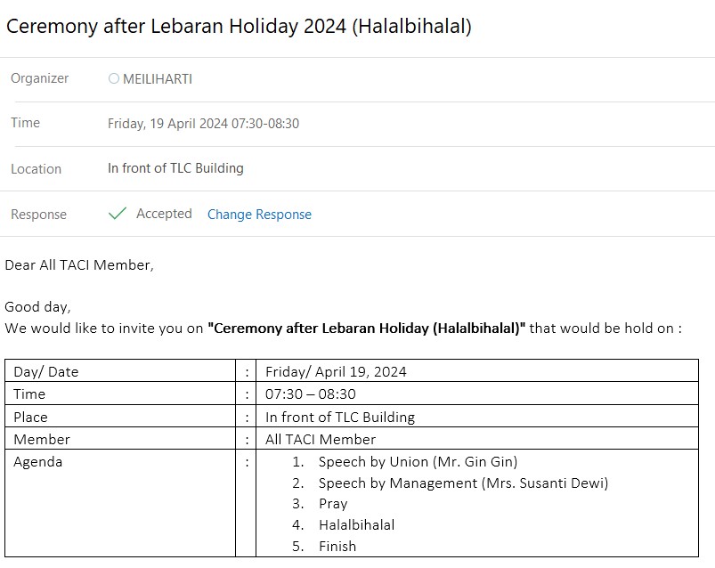Open the Change Response link
Viewport: 715px width, 568px height.
259,215
